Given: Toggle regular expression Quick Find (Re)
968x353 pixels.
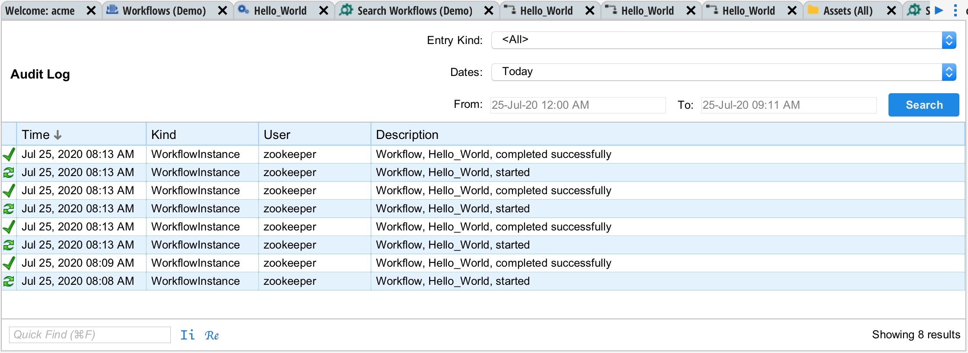Looking at the screenshot, I should pos(212,335).
